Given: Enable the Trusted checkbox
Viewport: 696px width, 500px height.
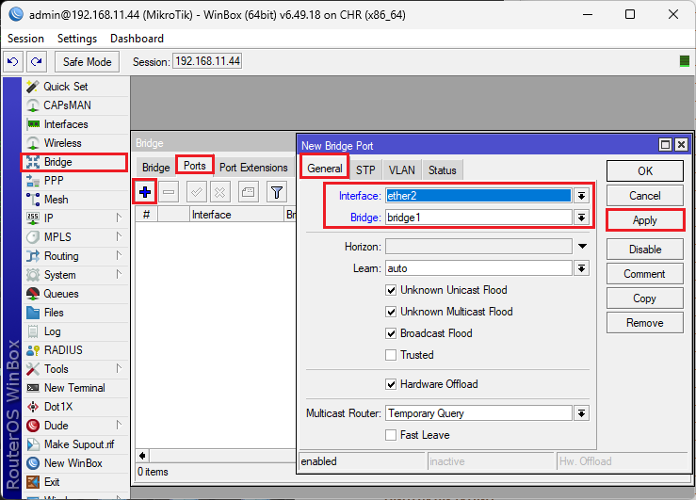Looking at the screenshot, I should (391, 355).
